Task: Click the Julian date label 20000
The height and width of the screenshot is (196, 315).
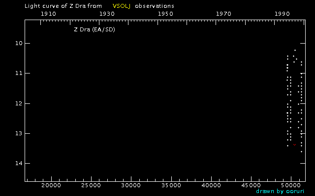Action: [x=51, y=185]
